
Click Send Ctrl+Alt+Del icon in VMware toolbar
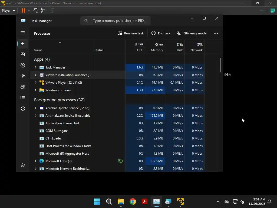point(36,11)
